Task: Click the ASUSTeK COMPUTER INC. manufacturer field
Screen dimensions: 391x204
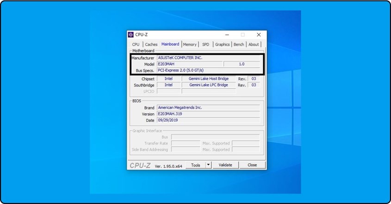Action: (x=209, y=58)
